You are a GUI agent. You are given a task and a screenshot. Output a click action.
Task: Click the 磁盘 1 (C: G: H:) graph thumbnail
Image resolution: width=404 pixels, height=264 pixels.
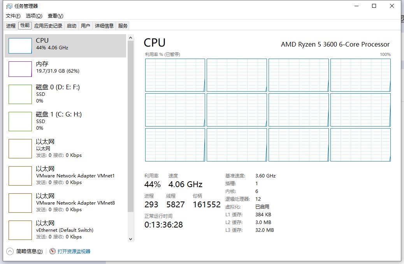tap(20, 122)
